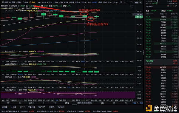Image resolution: width=179 pixels, height=113 pixels.
Task: Select BIAS in the RSI panel indicator row
Action: [x=126, y=100]
